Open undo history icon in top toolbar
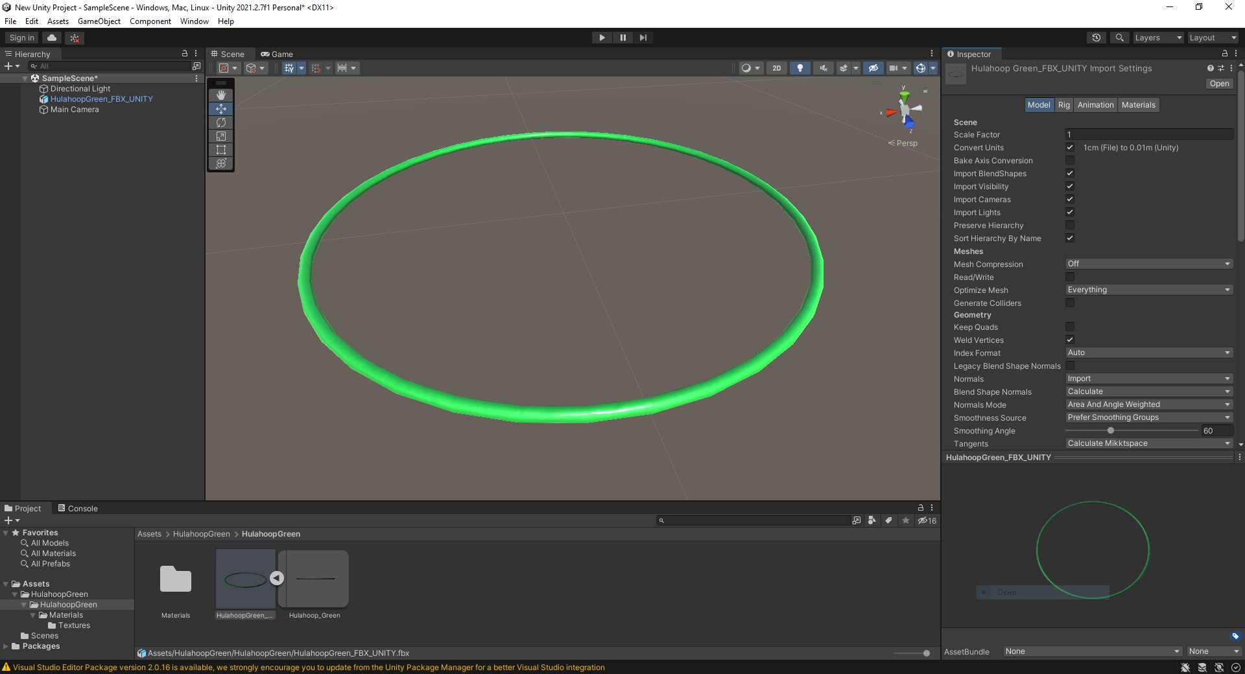 click(x=1096, y=38)
